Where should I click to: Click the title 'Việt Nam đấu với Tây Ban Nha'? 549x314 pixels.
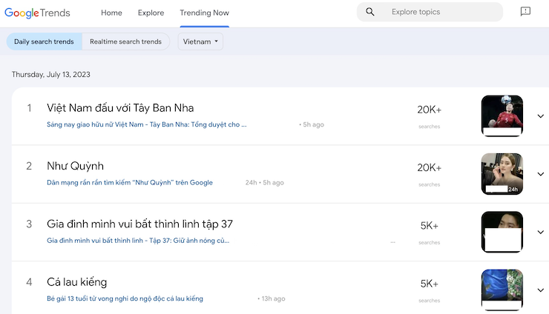pyautogui.click(x=120, y=108)
